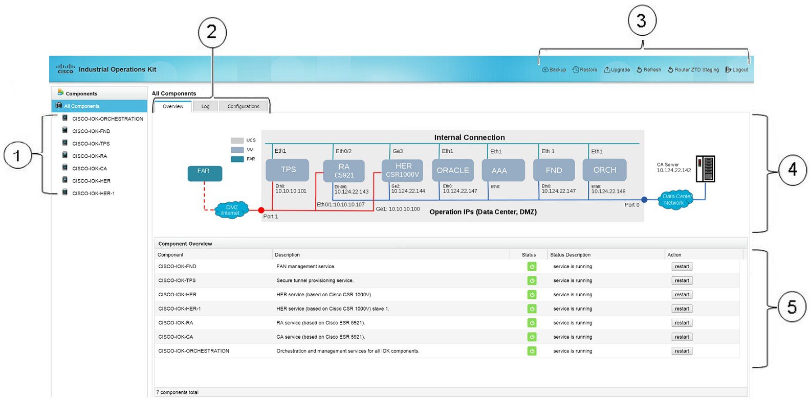This screenshot has width=810, height=402.
Task: Click the UCS legend color swatch
Action: 237,140
